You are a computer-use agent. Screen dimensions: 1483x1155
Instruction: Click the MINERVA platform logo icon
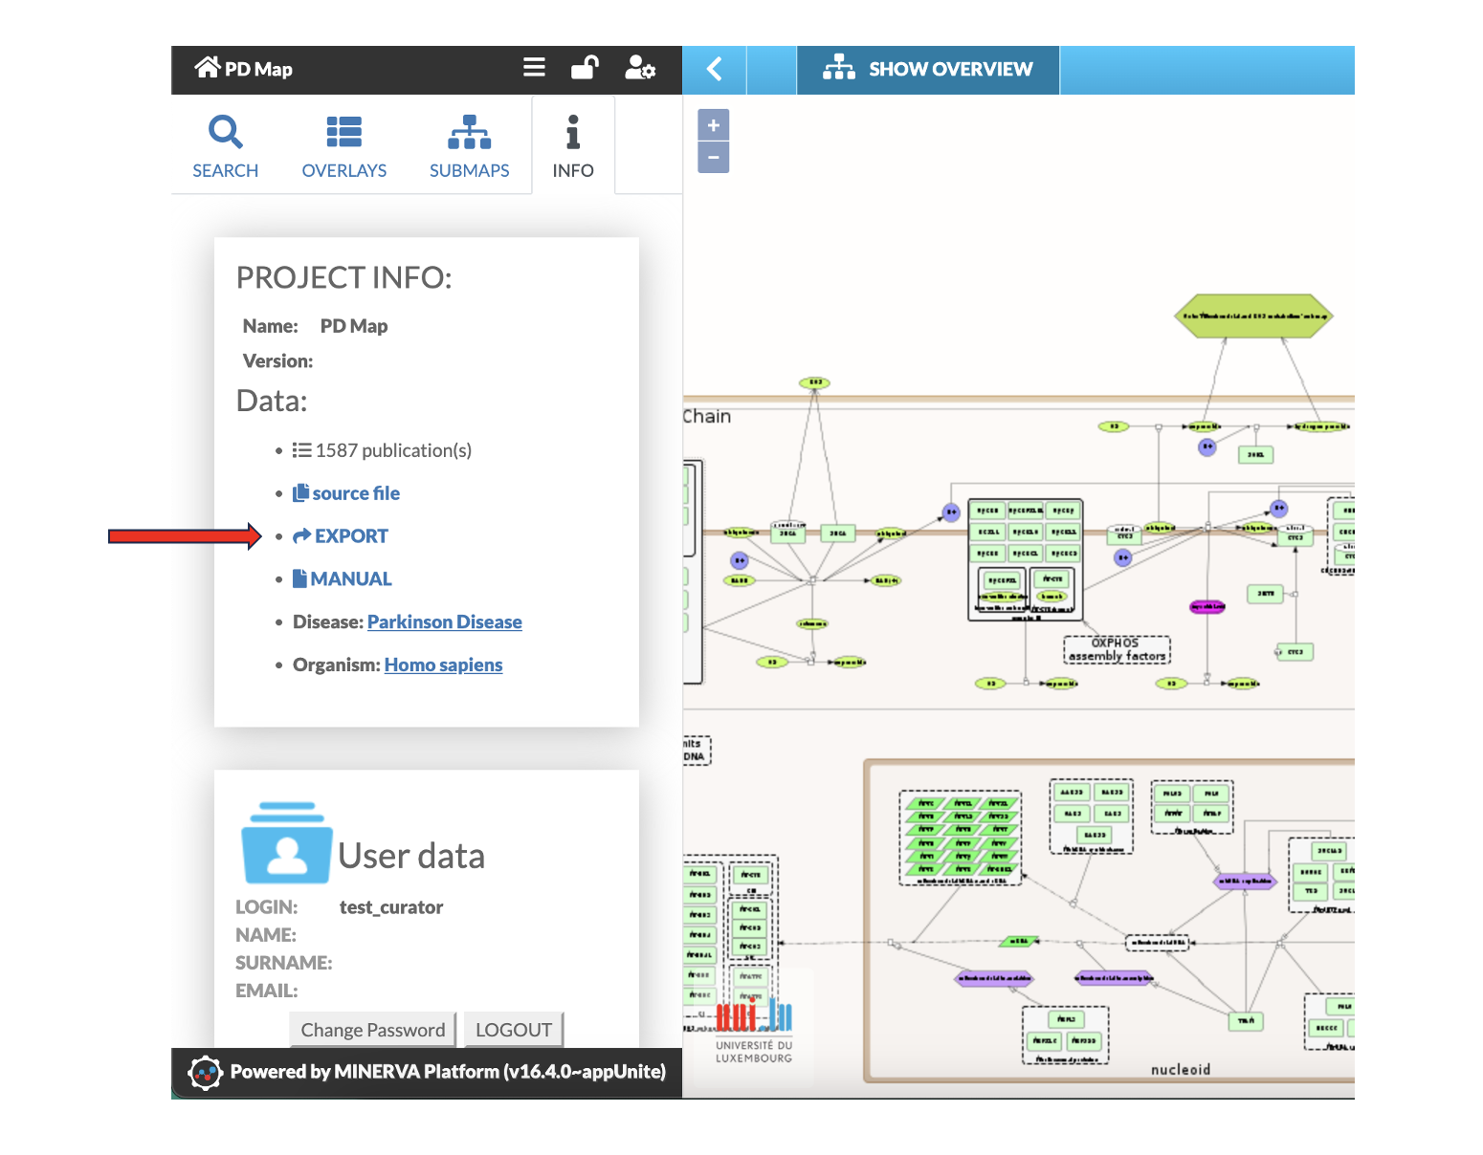[205, 1073]
